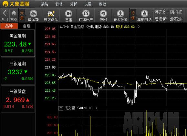Select the 津贵所 exchange button
This screenshot has height=136, width=187.
click(161, 12)
